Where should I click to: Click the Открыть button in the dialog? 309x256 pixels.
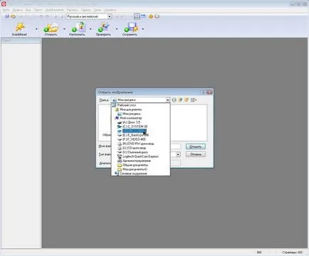click(195, 146)
